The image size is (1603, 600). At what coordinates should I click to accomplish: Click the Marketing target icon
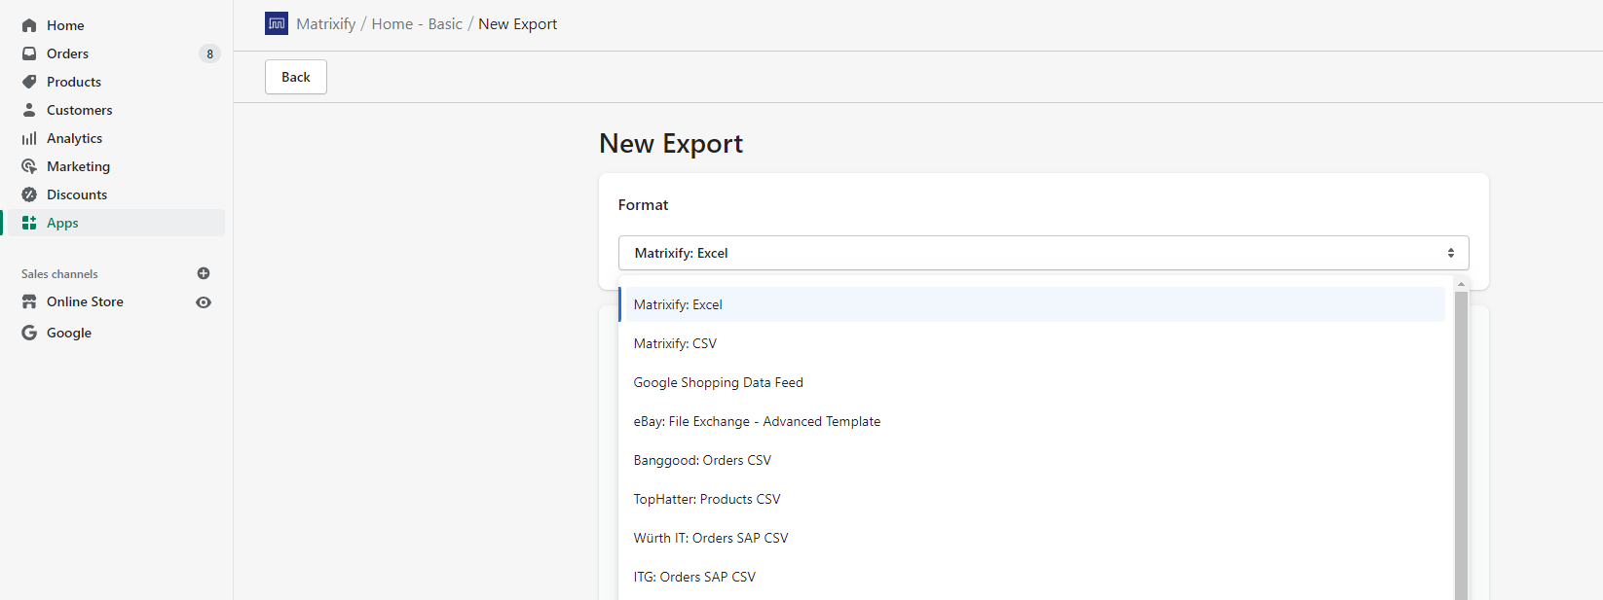(29, 166)
